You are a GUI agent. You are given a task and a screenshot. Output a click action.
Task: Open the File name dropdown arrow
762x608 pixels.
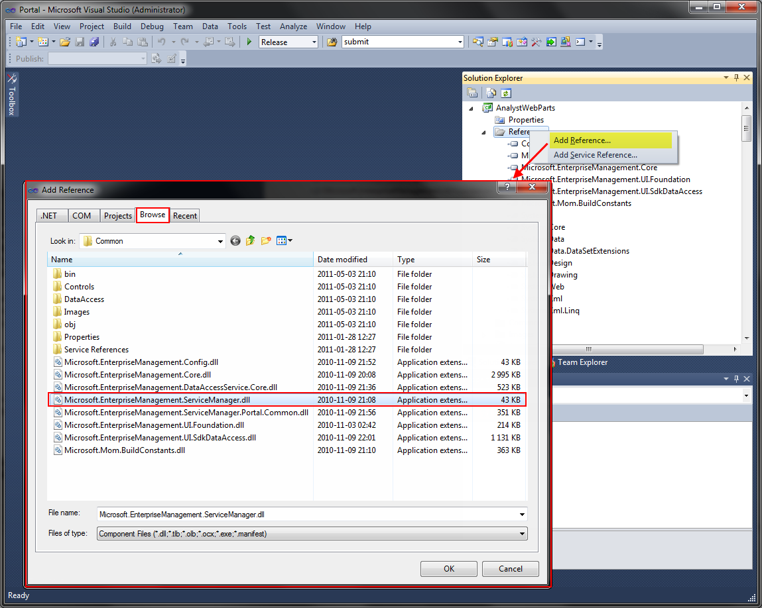tap(522, 515)
